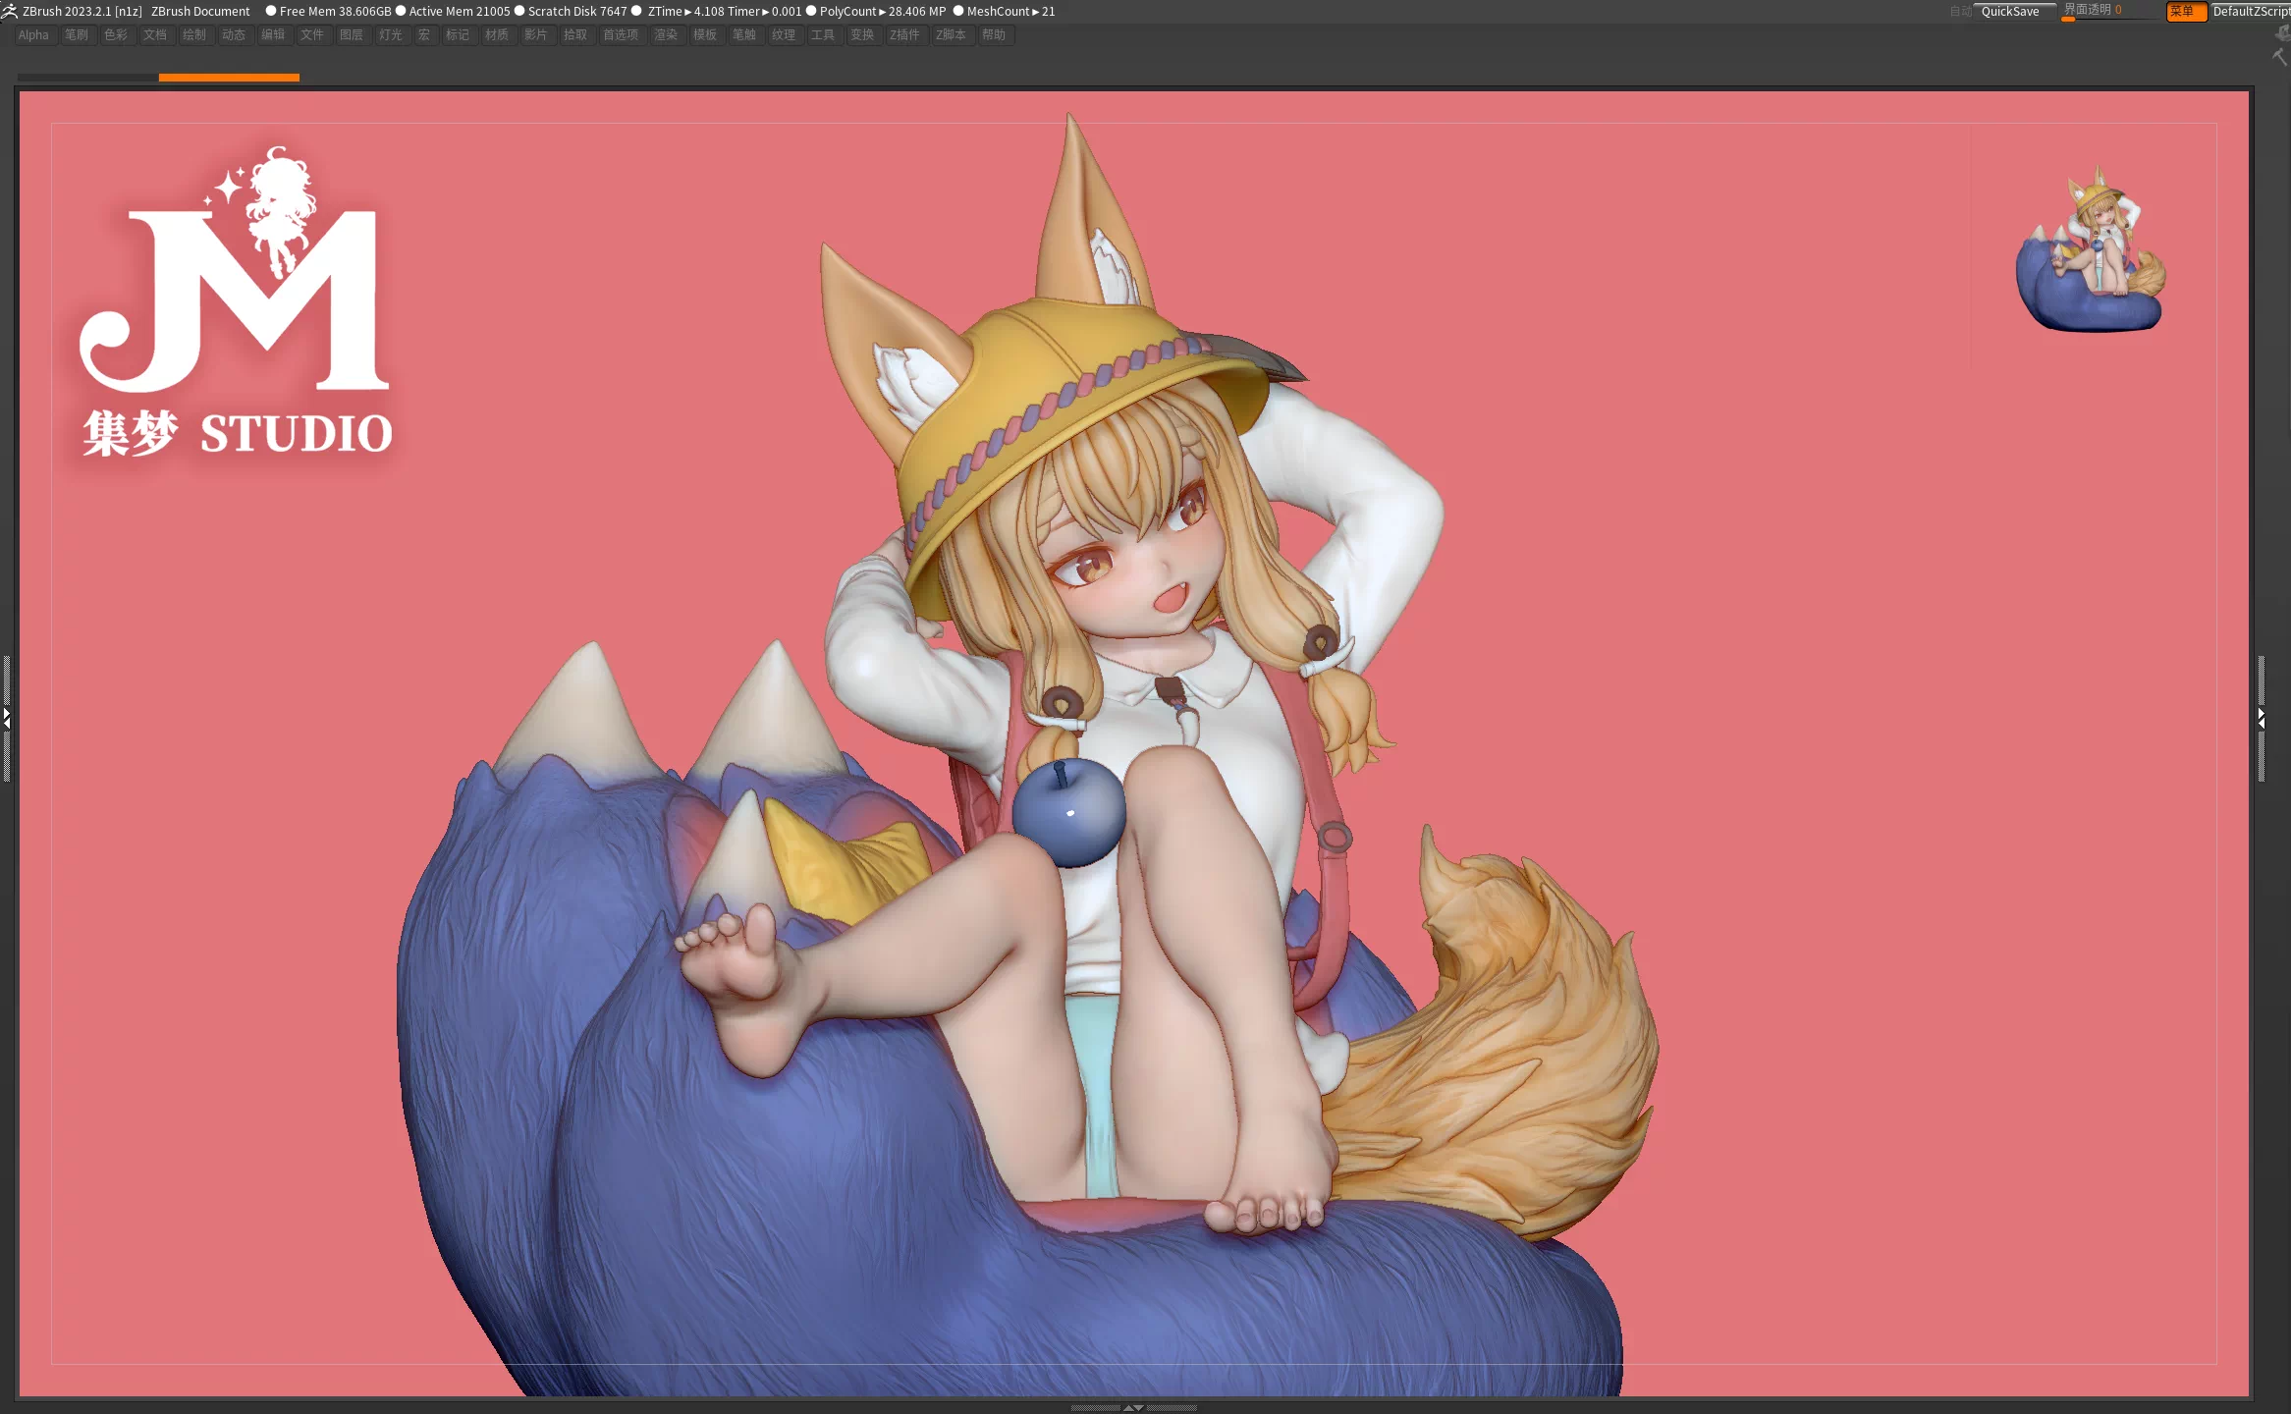
Task: Toggle the orange 菜单 button
Action: tap(2186, 12)
